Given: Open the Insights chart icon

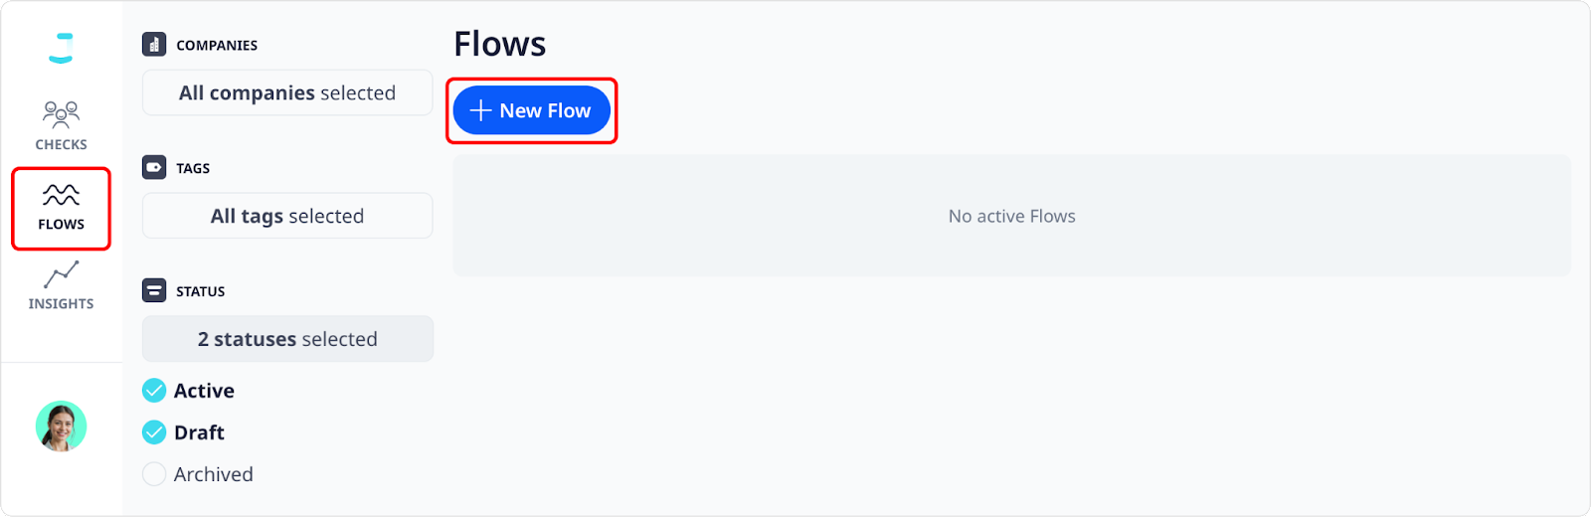Looking at the screenshot, I should [x=61, y=274].
